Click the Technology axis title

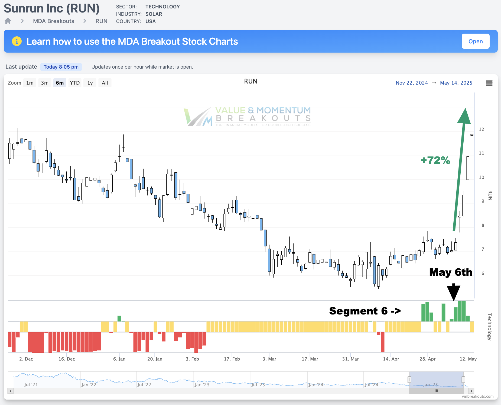point(489,327)
